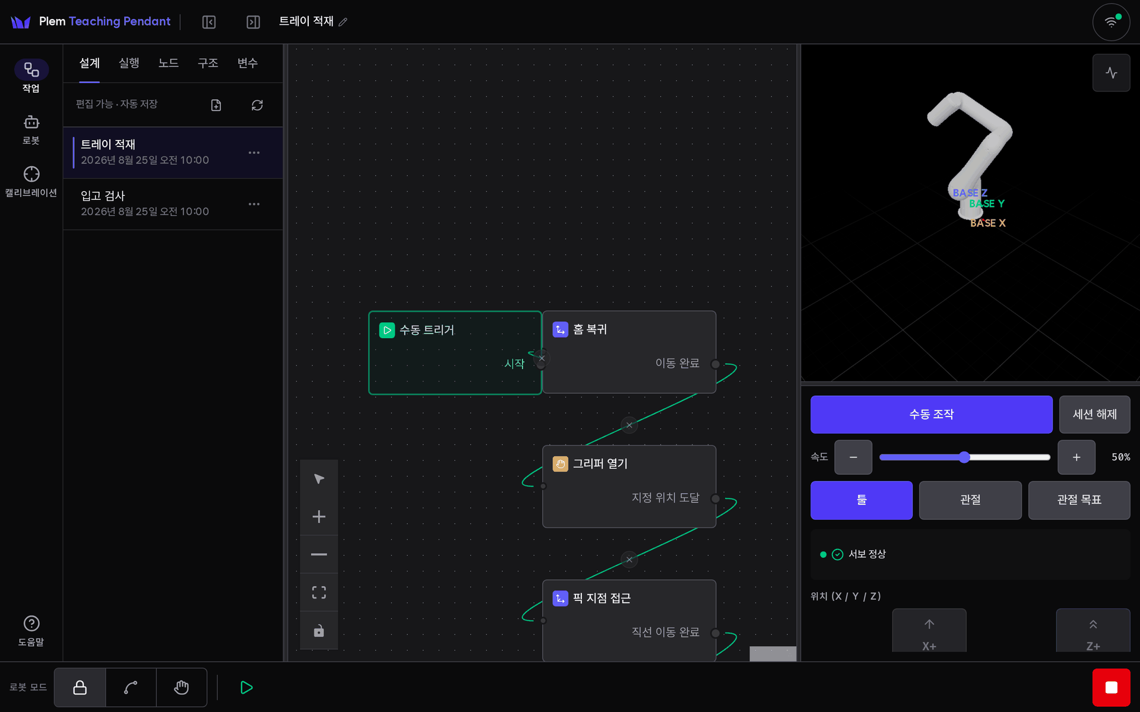Open the 로봇 sidebar section
This screenshot has height=712, width=1140.
pyautogui.click(x=31, y=130)
